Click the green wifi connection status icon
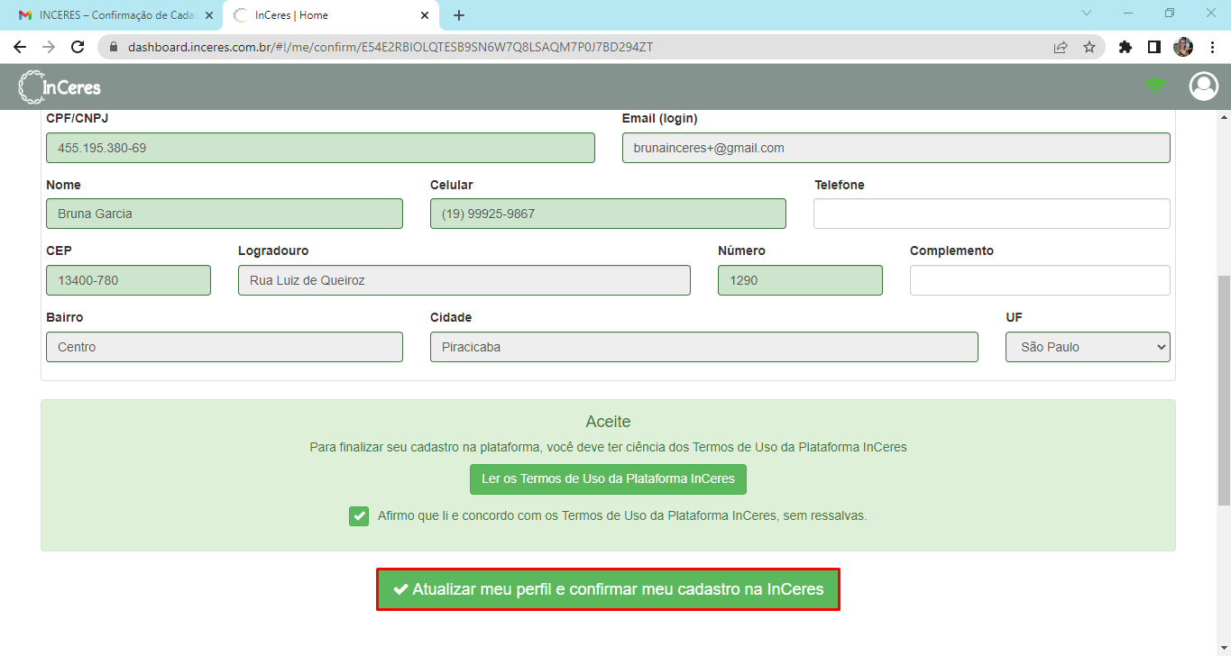This screenshot has width=1231, height=656. pos(1155,86)
